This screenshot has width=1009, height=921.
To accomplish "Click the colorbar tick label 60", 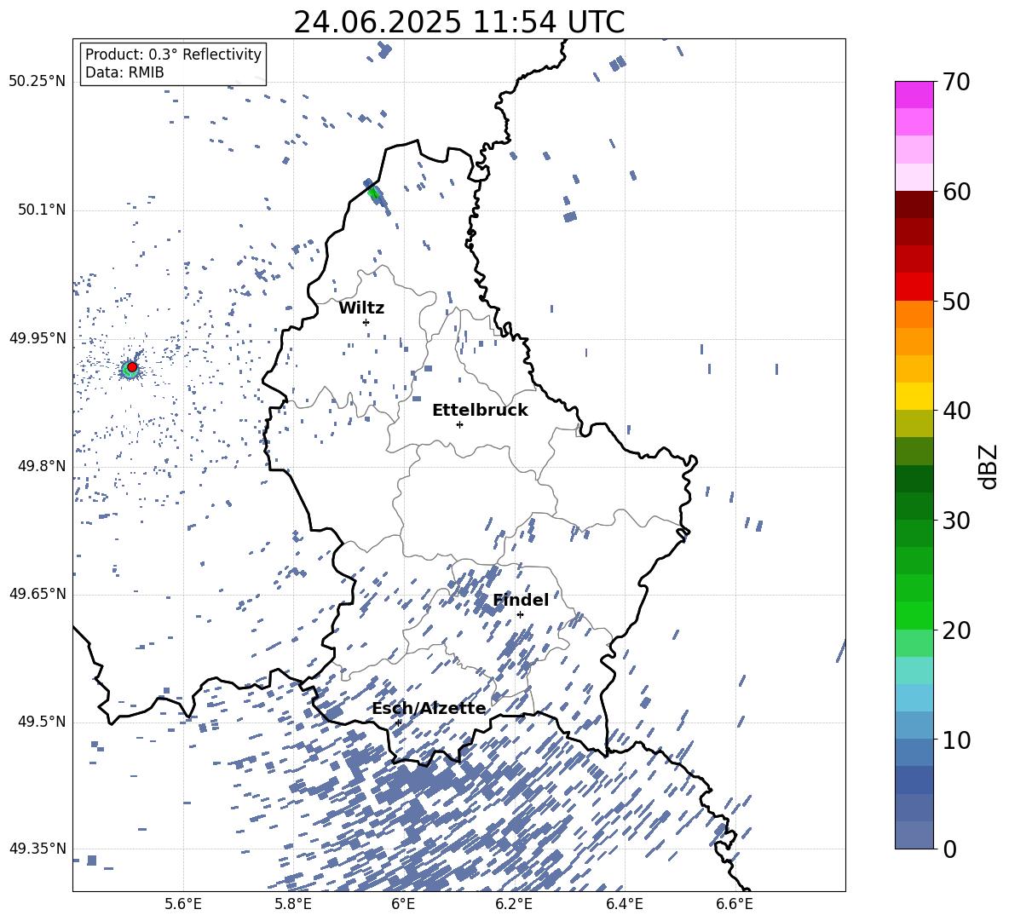I will click(x=956, y=192).
